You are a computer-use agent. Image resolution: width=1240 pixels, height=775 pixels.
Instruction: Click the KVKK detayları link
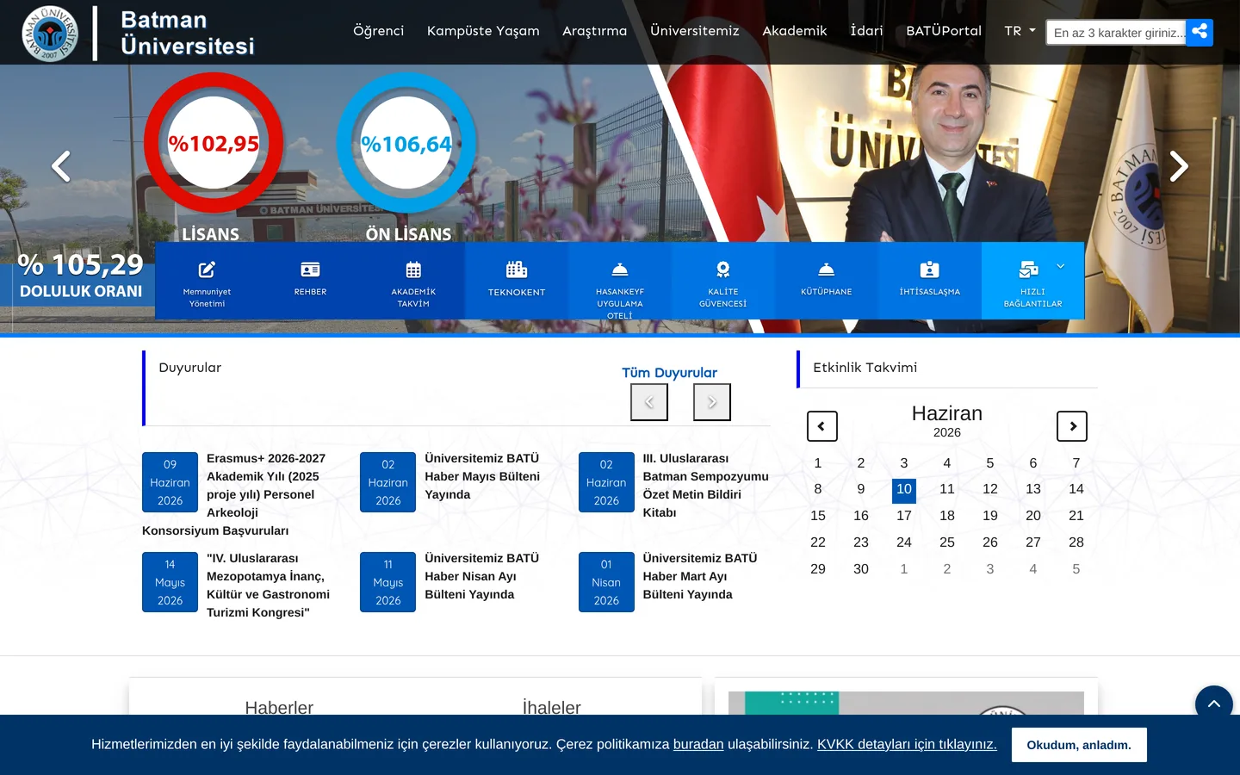tap(907, 744)
